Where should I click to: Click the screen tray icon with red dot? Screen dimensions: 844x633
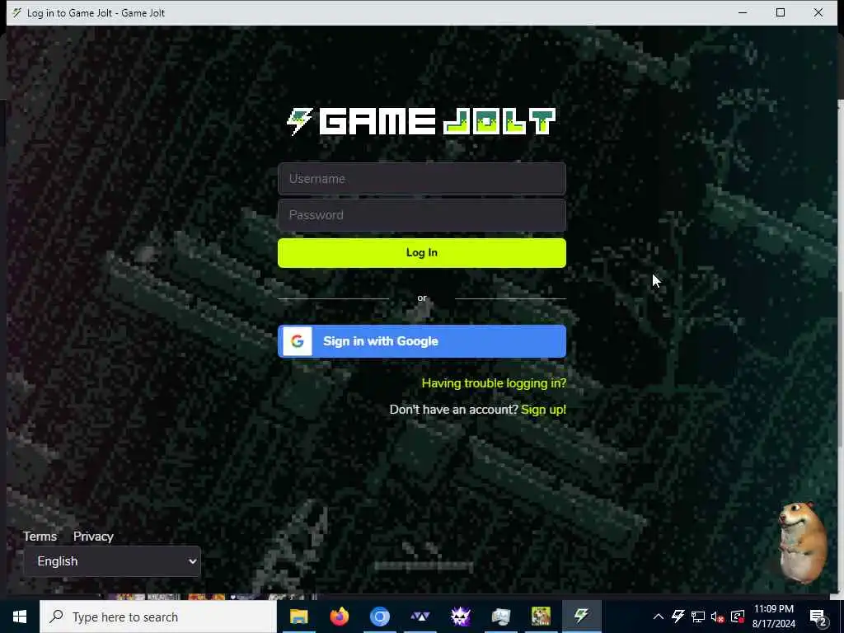point(738,617)
